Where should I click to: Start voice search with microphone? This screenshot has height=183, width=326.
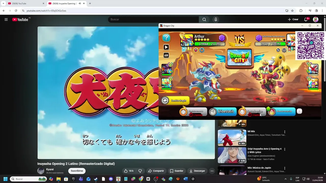point(216,19)
